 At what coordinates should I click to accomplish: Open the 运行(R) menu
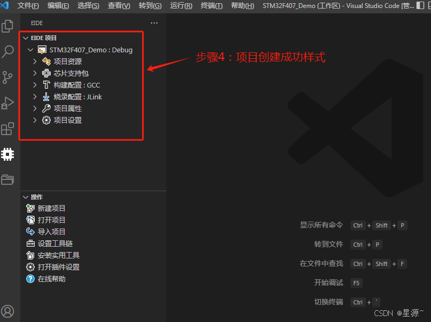click(x=181, y=5)
